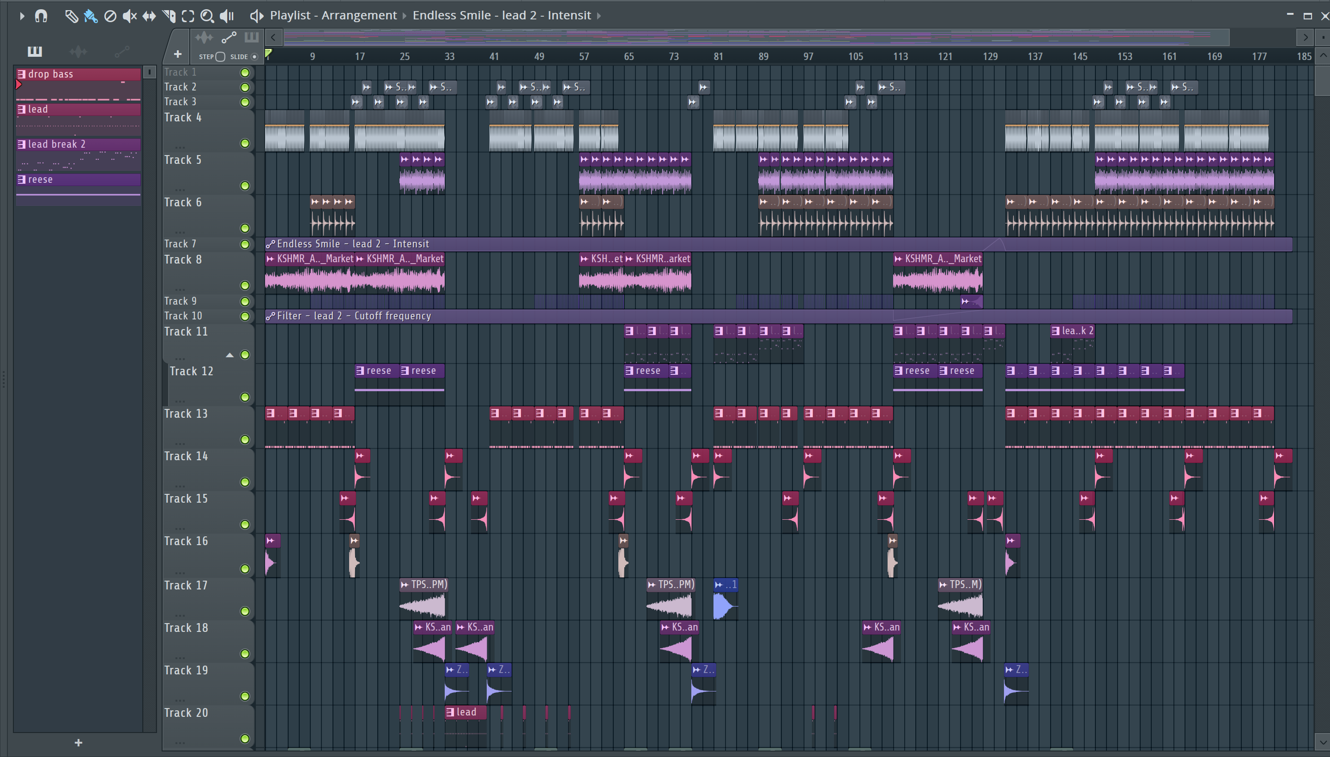Open the Track 12 options dots
The width and height of the screenshot is (1330, 757).
[180, 402]
